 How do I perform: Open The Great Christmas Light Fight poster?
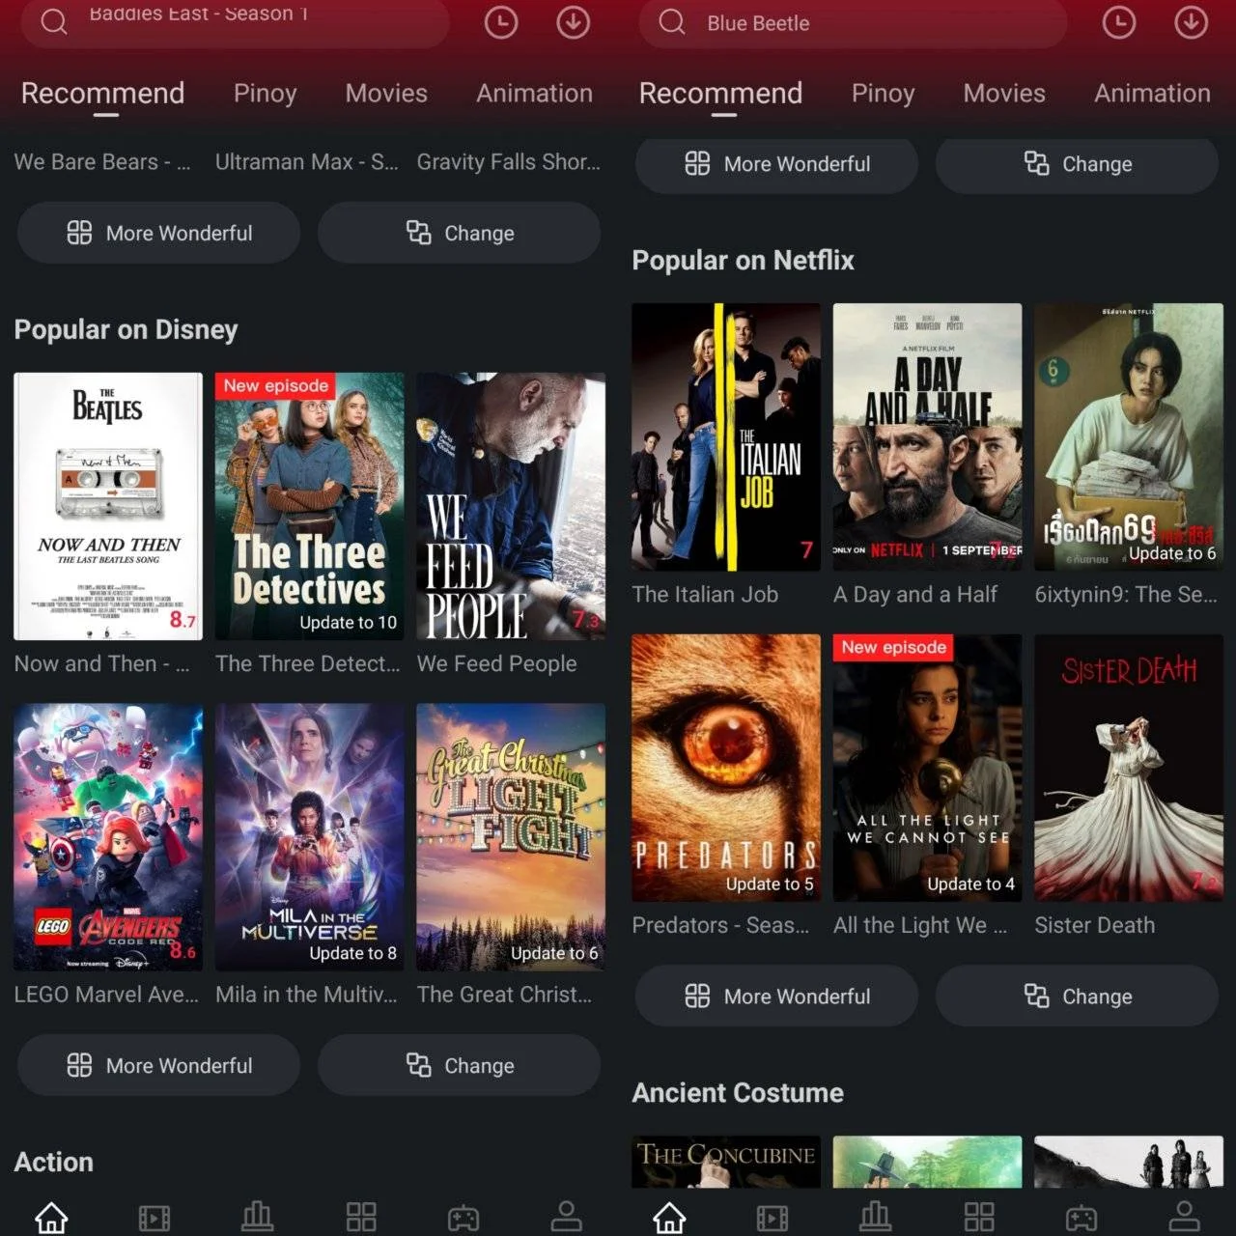[x=511, y=837]
